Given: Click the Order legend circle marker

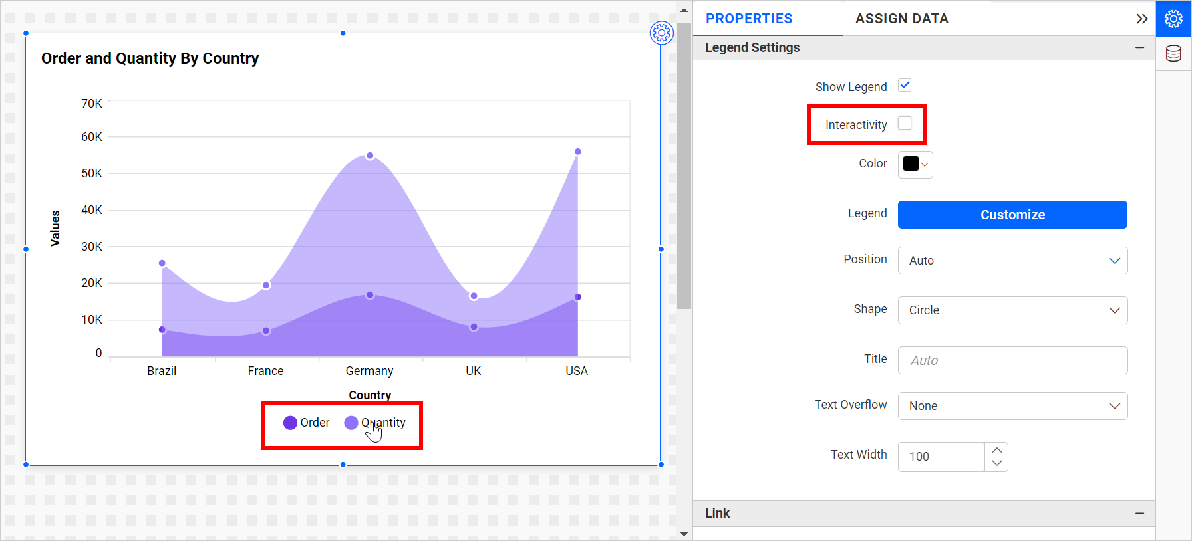Looking at the screenshot, I should [290, 423].
